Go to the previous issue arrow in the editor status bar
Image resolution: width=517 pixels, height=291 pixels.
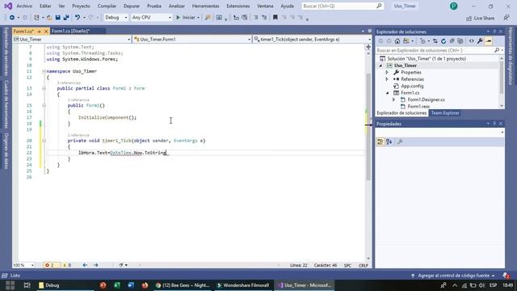tap(85, 265)
